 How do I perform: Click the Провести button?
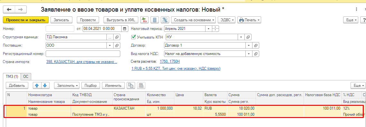point(88,20)
